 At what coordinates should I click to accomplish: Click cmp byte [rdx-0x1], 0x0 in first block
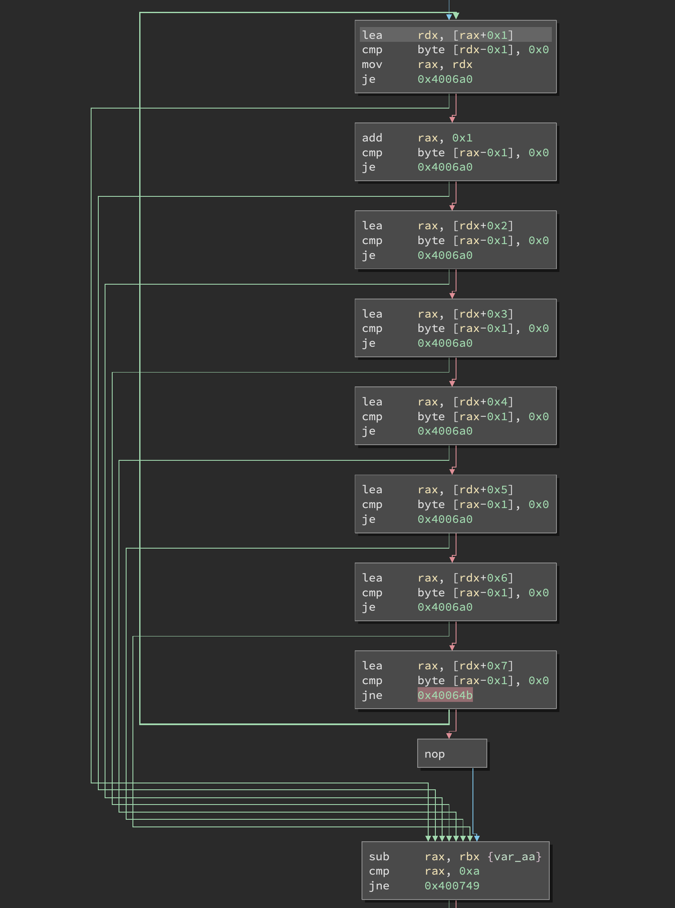click(455, 50)
